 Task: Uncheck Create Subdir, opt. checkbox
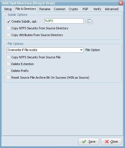point(8,21)
